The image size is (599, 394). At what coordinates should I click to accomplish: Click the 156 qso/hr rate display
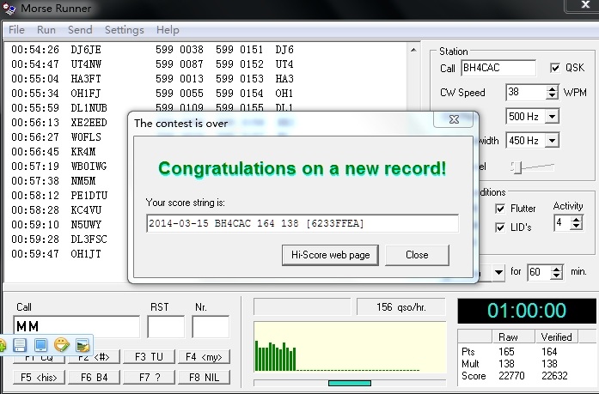point(400,307)
